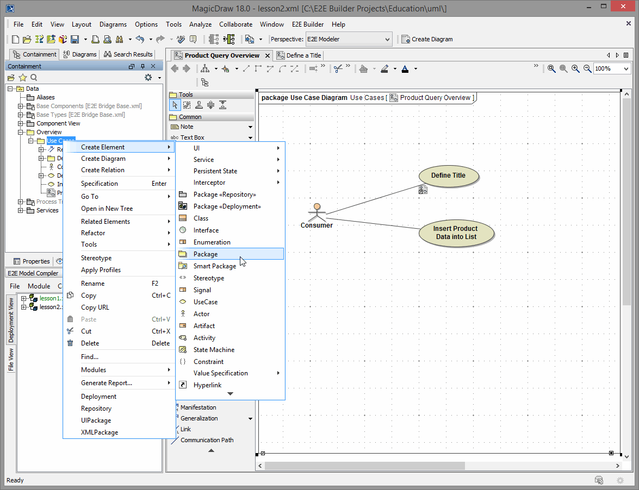Expand the Component View tree node
Screen dimensions: 639x490
click(x=21, y=123)
